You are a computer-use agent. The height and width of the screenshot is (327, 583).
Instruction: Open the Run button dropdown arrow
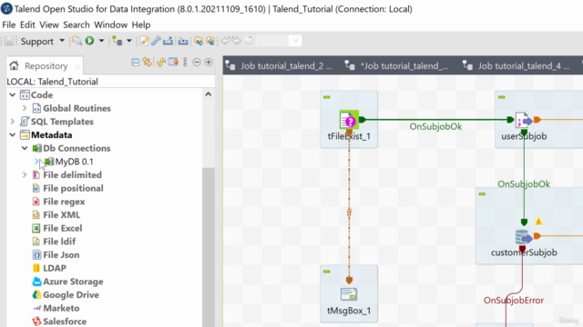pos(101,41)
